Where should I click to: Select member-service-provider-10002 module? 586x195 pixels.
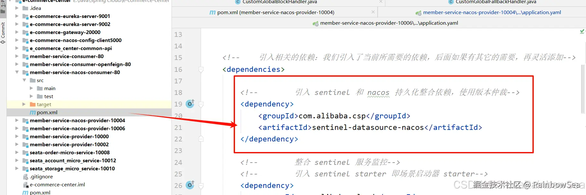(x=69, y=144)
